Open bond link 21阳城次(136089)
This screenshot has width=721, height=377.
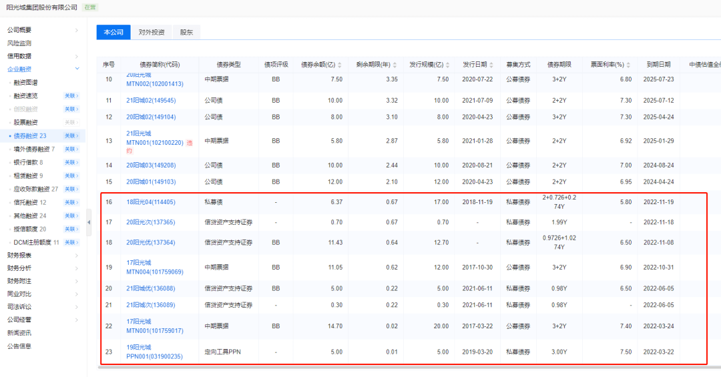151,306
